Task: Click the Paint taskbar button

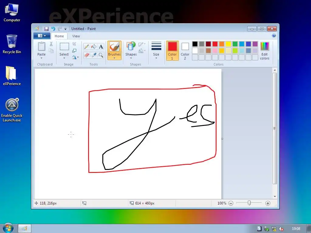Action: coord(25,228)
